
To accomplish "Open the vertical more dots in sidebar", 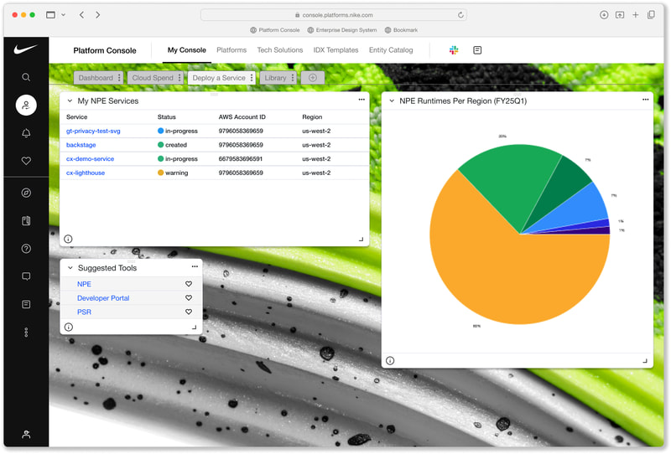I will pyautogui.click(x=26, y=333).
